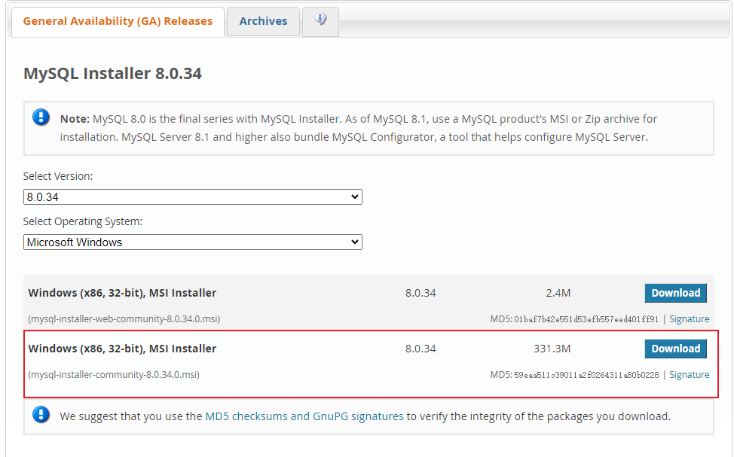Image resolution: width=734 pixels, height=457 pixels.
Task: Click the exclamation icon beside checksum suggestion
Action: [x=41, y=414]
